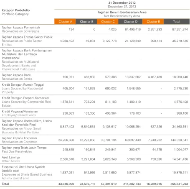The image size is (190, 189).
Task: Select 'Kredit Beragun Properti Komersial' row label
Action: tap(25, 98)
